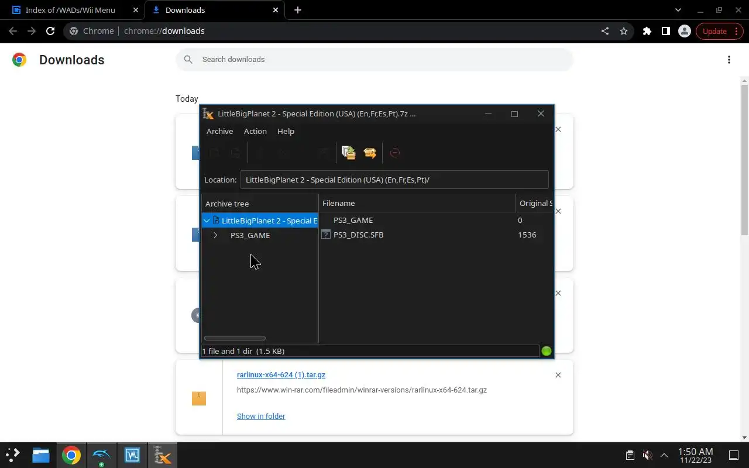Expand the system tray hidden icons arrow
The height and width of the screenshot is (468, 749).
(664, 455)
